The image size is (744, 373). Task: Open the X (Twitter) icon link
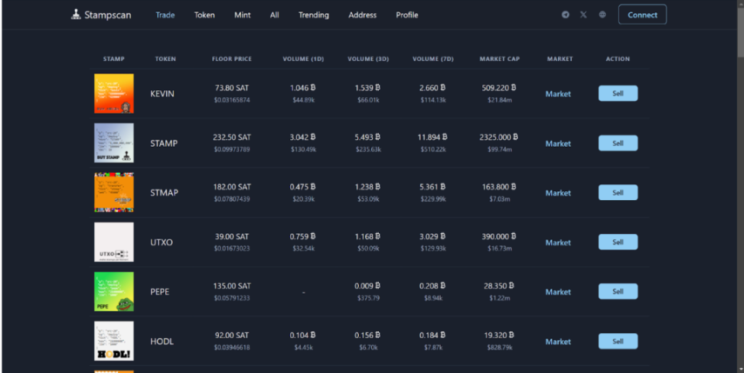click(584, 15)
